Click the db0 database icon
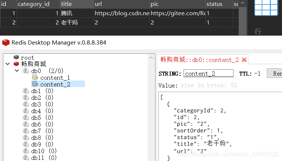Image resolution: width=282 pixels, height=161 pixels. click(26, 71)
